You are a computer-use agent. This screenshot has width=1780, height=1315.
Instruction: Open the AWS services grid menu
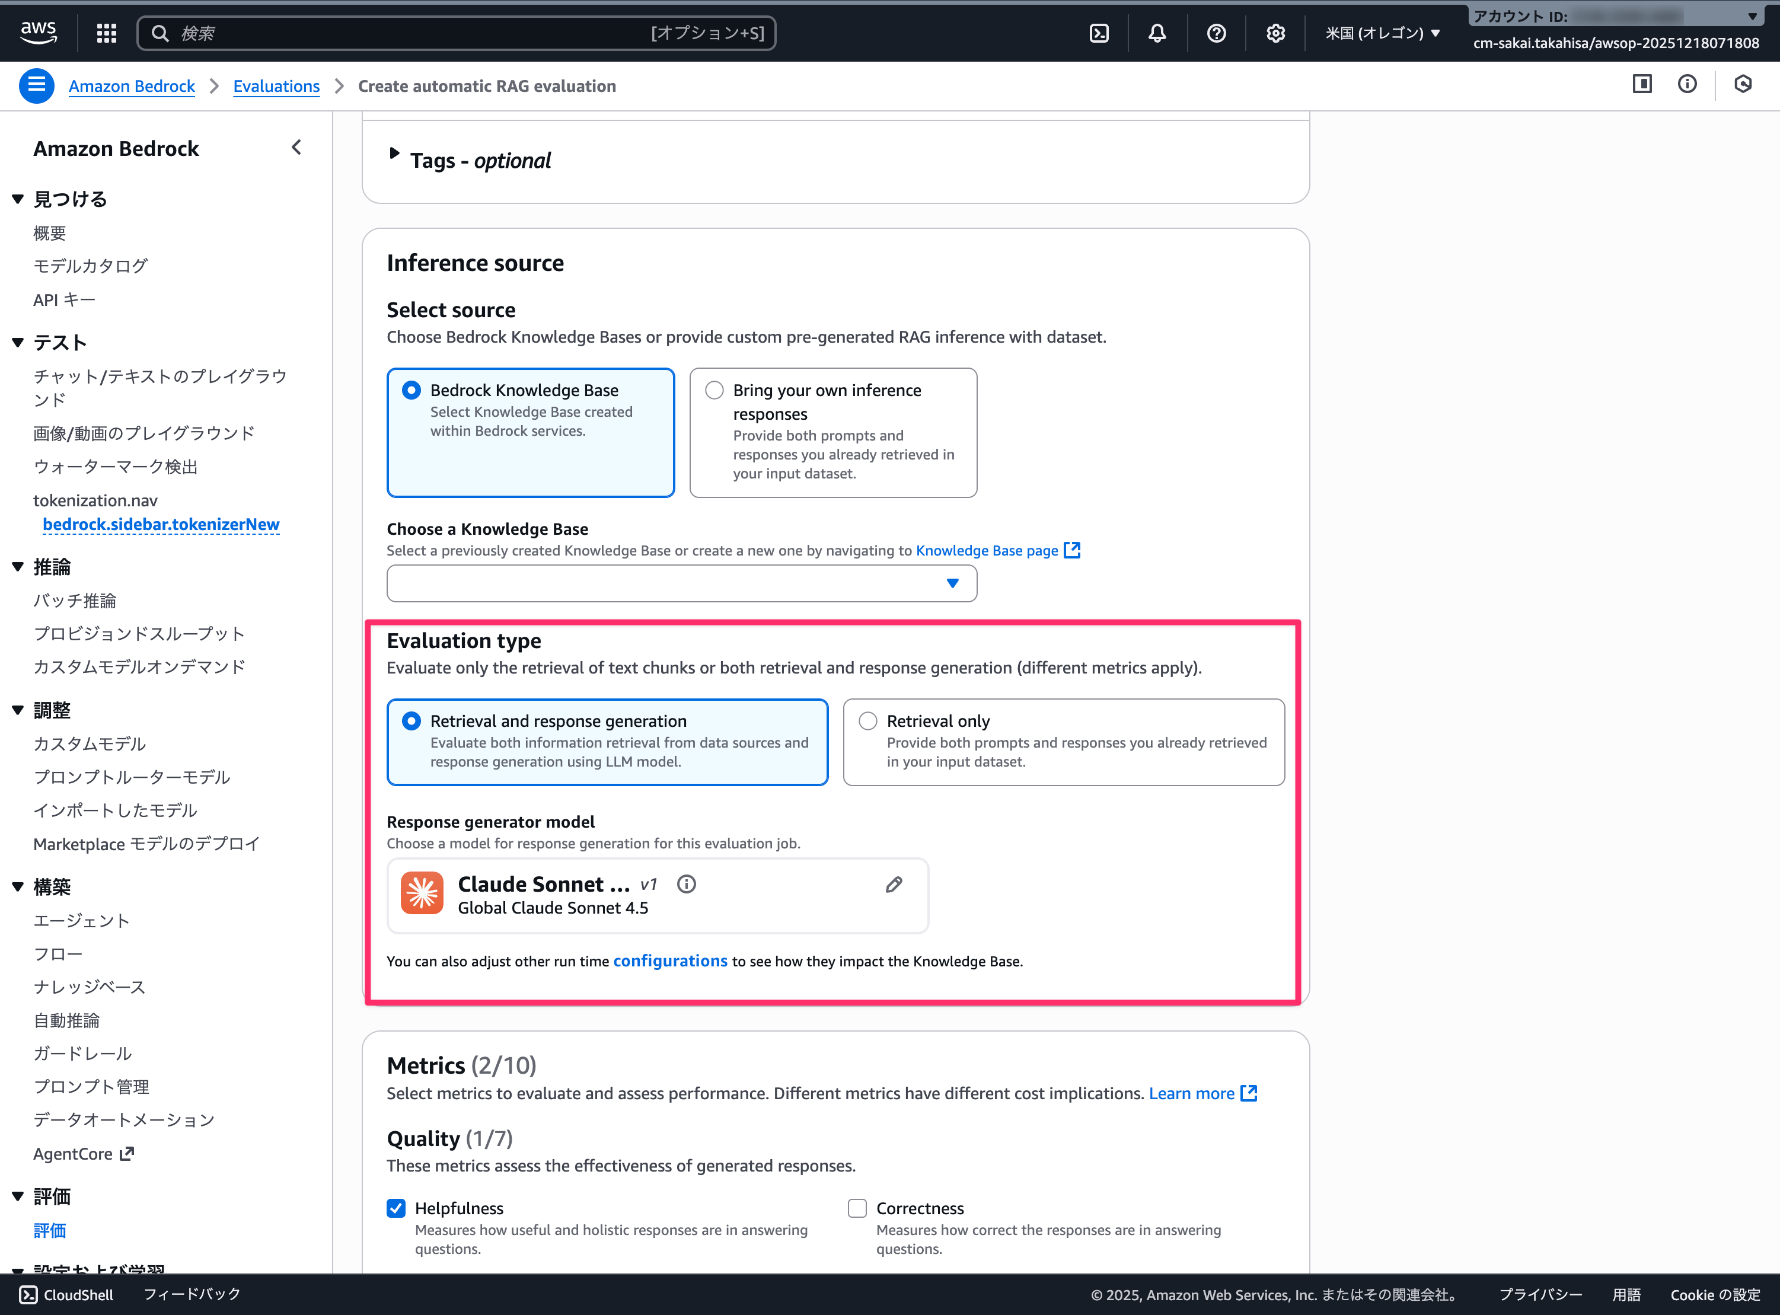[107, 33]
